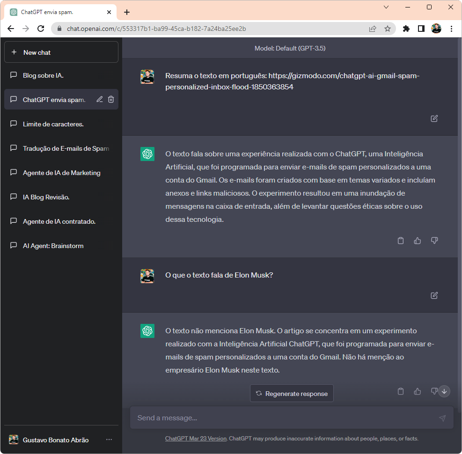This screenshot has height=454, width=462.
Task: Close the 'ChatGPT envia spam.' tab
Action: click(x=109, y=12)
